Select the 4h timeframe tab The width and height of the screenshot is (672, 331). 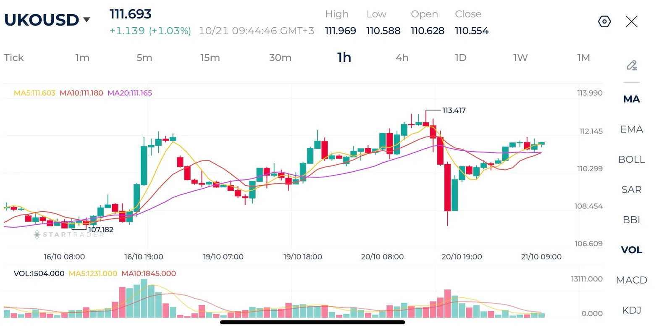point(402,58)
